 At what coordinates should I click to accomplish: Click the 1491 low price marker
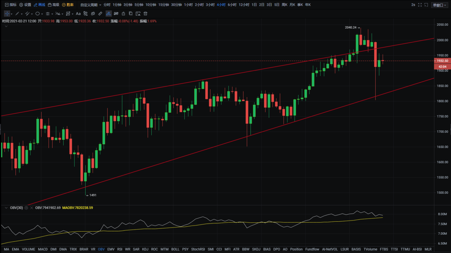click(91, 195)
